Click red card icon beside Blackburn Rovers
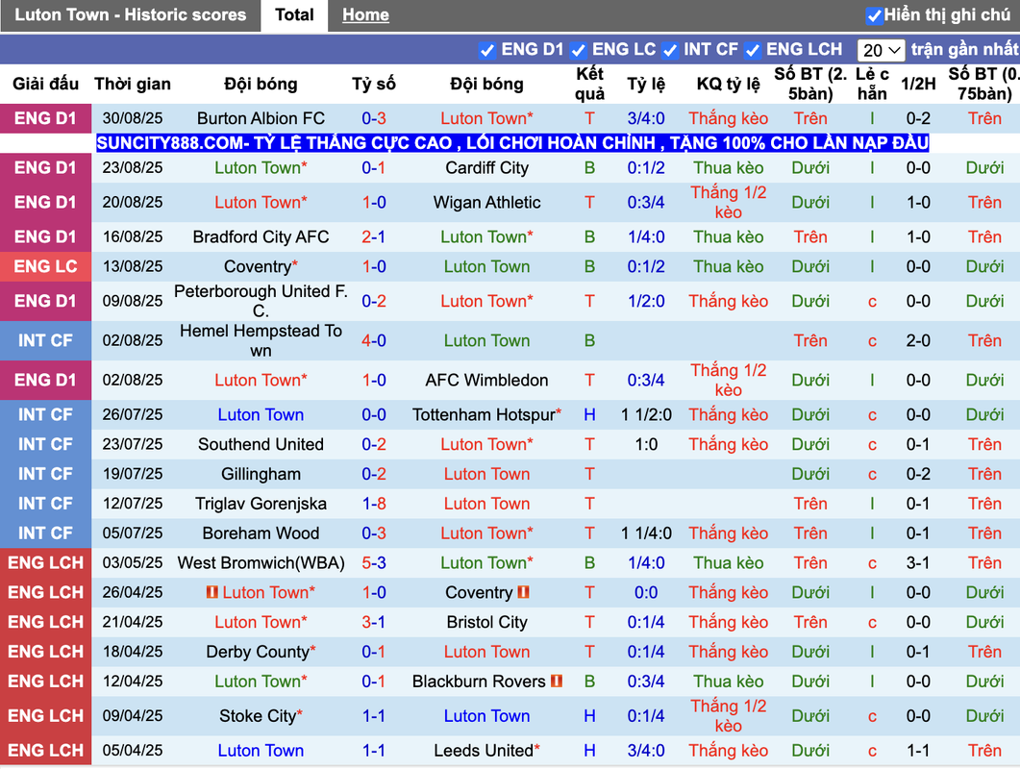1020x769 pixels. (x=557, y=682)
